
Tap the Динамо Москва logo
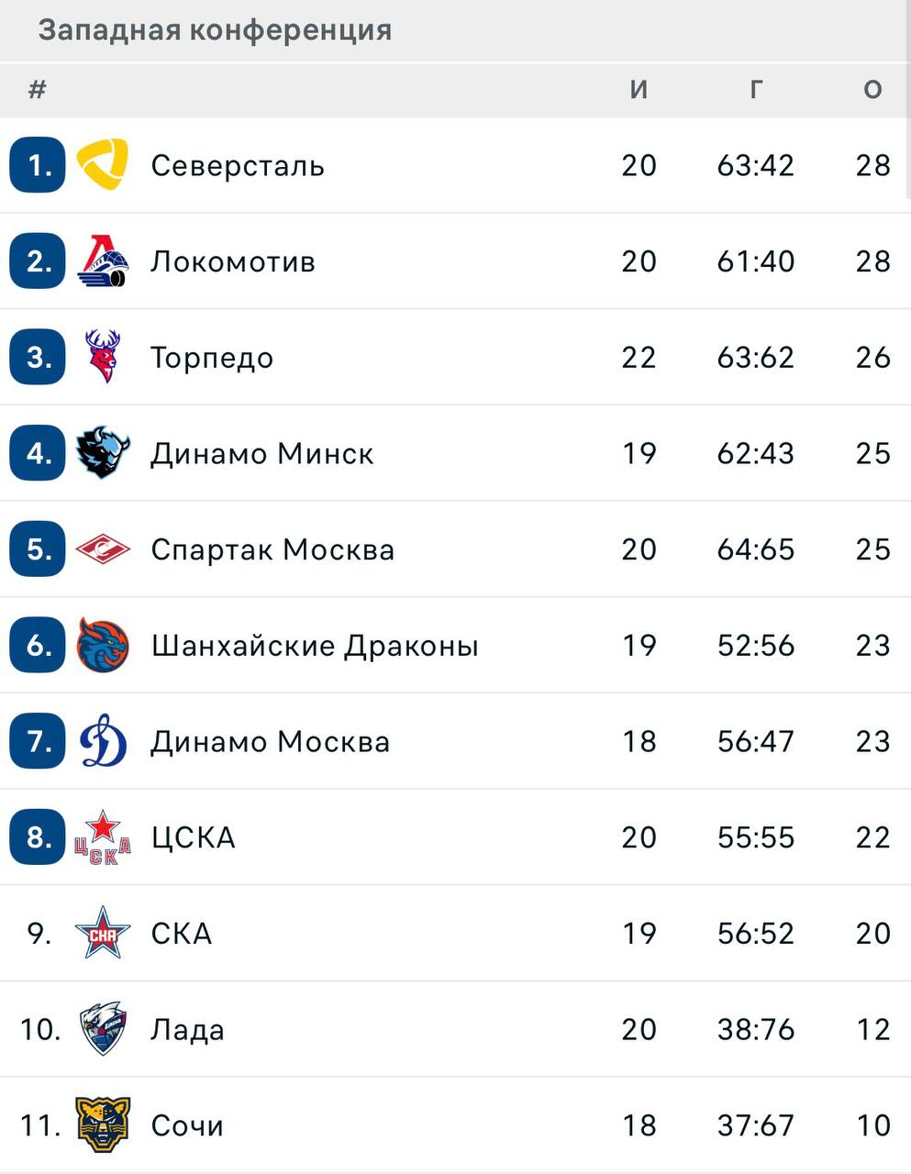point(102,741)
